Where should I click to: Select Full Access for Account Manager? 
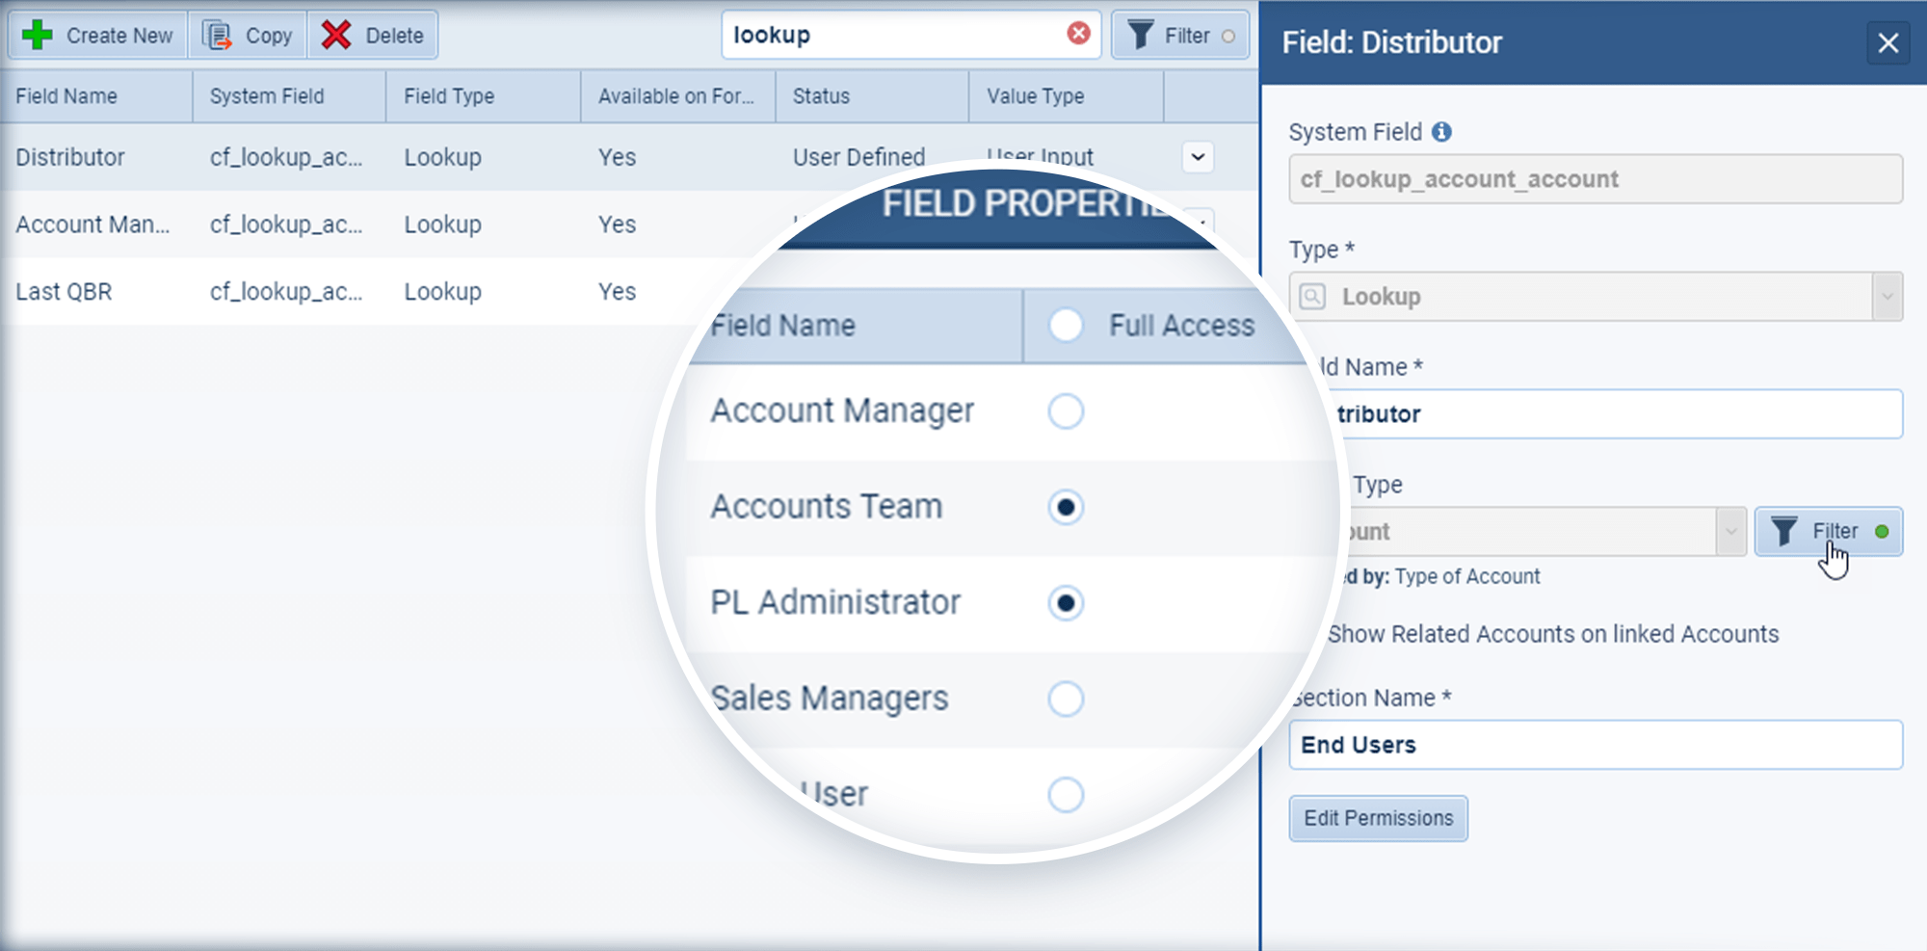pyautogui.click(x=1066, y=411)
